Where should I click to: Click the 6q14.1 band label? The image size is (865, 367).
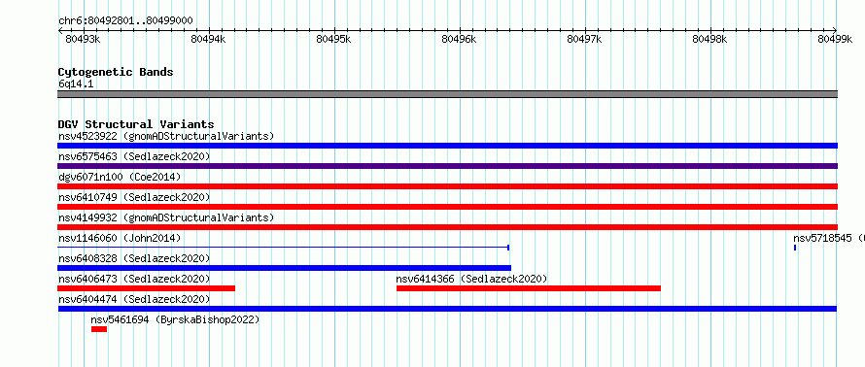[x=76, y=83]
